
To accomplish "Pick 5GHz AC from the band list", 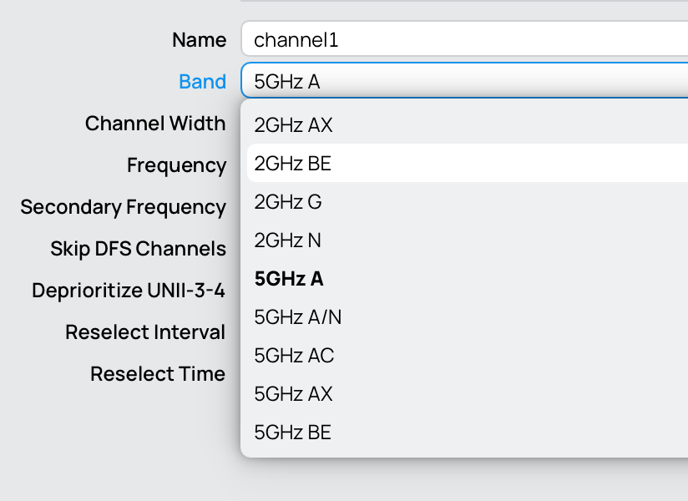I will pyautogui.click(x=294, y=356).
